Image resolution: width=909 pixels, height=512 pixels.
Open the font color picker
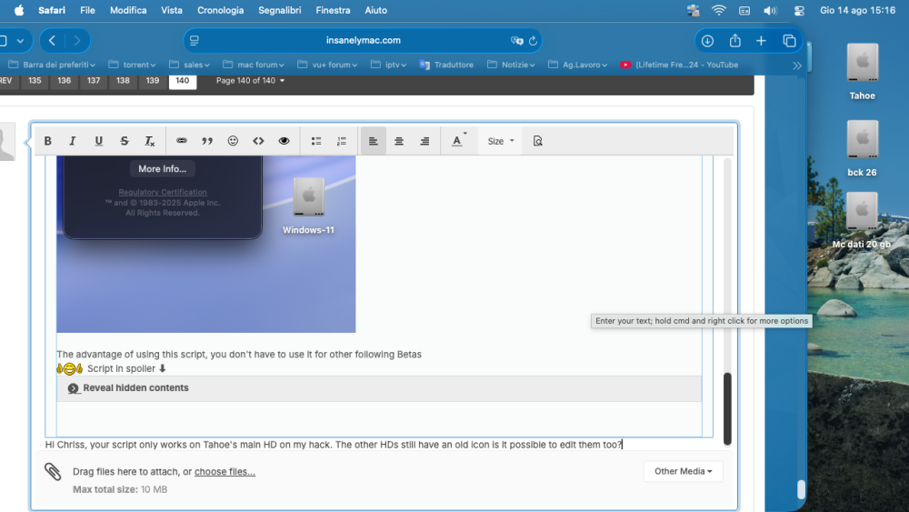coord(458,141)
